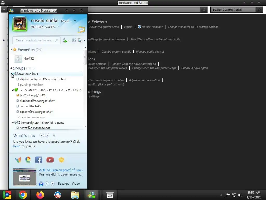Viewport: 266px width, 200px height.
Task: Click the green EVEN MORE TRASHY COLLABVM CHATS icon
Action: click(x=16, y=90)
